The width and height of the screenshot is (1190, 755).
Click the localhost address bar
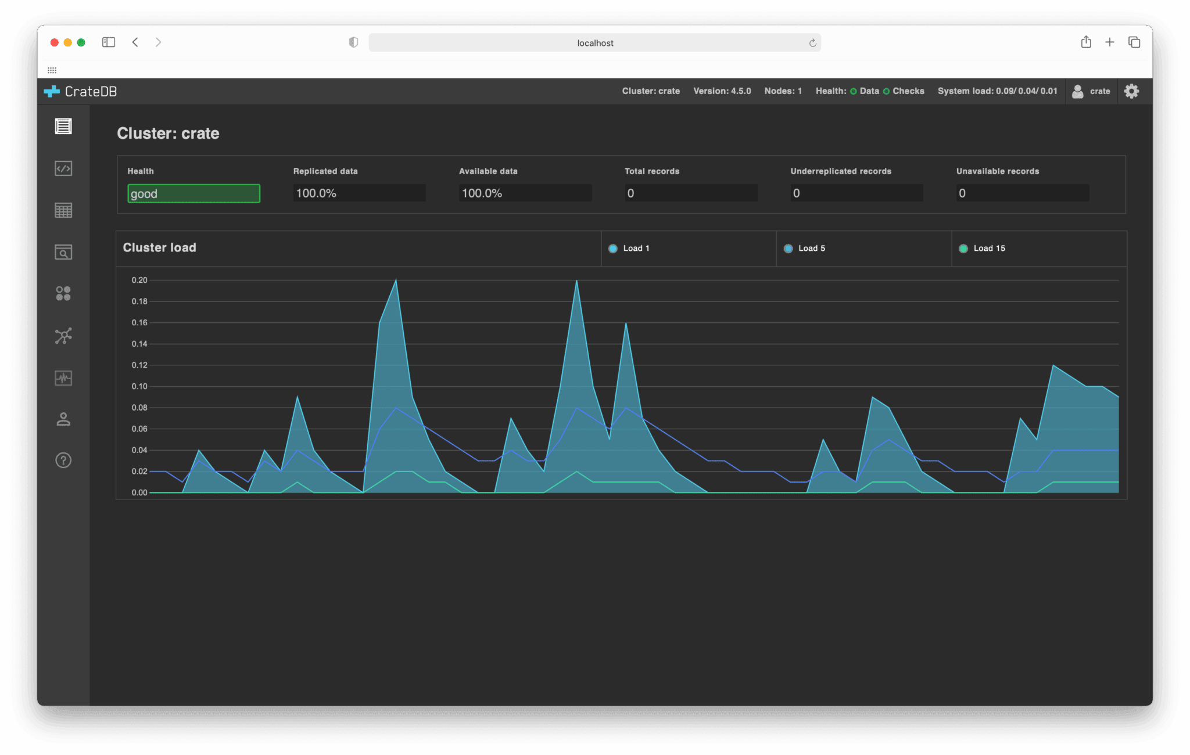pos(594,43)
